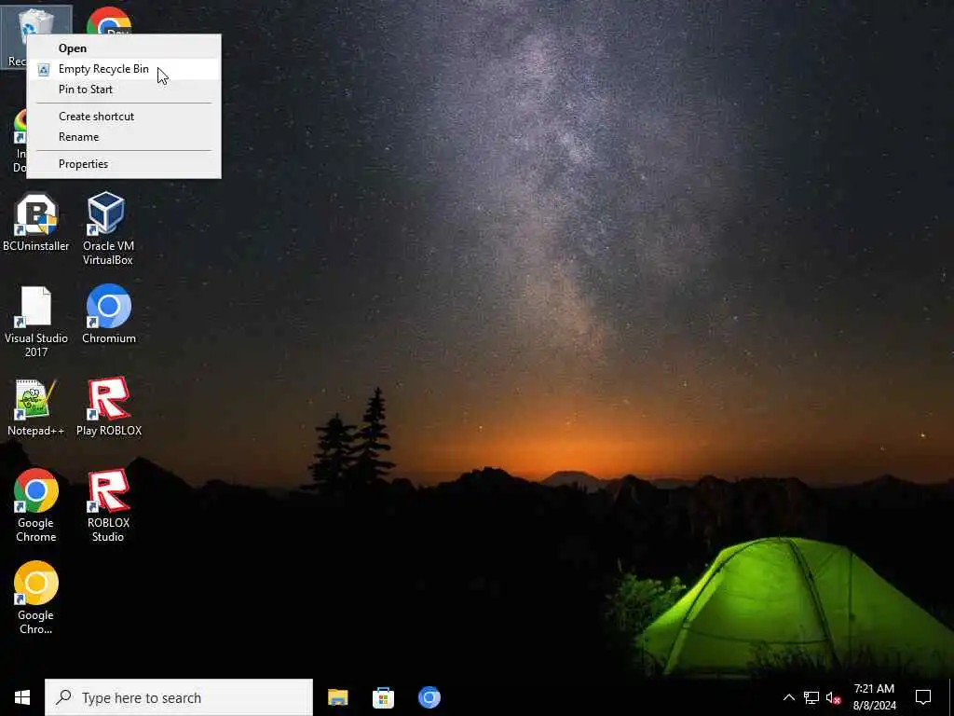Select the yellow Google Chro... Canary shortcut
Viewport: 954px width, 716px height.
point(36,598)
